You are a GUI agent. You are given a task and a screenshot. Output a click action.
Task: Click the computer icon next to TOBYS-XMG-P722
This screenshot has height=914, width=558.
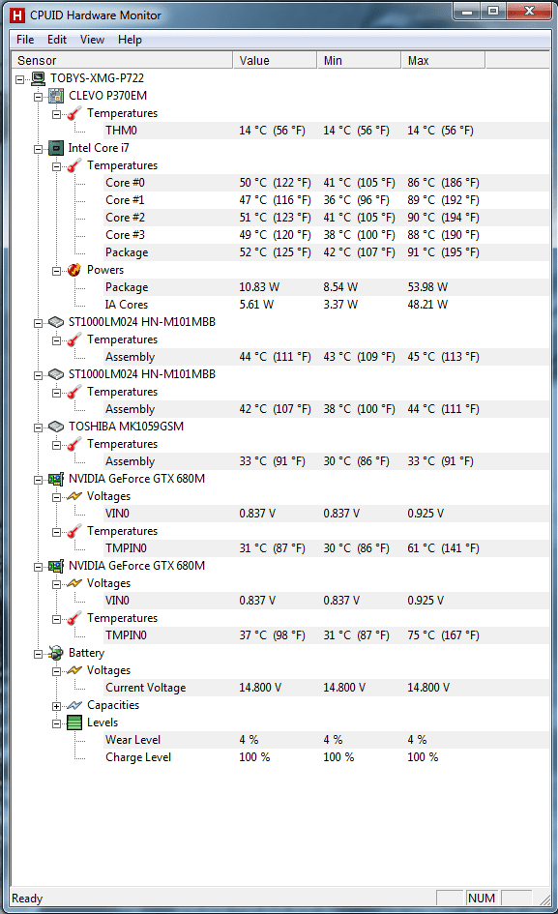click(38, 78)
